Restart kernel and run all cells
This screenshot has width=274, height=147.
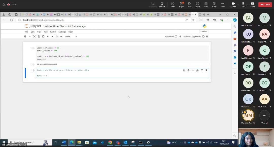pyautogui.click(x=61, y=36)
